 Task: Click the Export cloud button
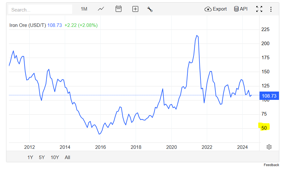coord(215,9)
